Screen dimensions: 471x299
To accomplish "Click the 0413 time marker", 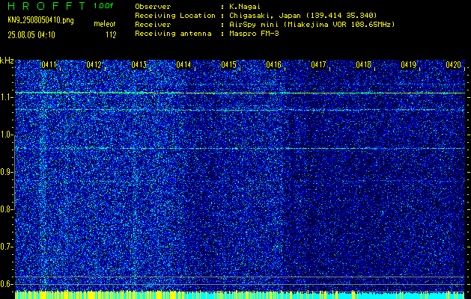I will (x=139, y=64).
